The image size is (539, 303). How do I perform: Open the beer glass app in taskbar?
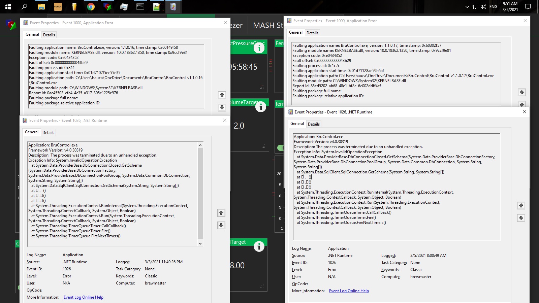click(74, 7)
